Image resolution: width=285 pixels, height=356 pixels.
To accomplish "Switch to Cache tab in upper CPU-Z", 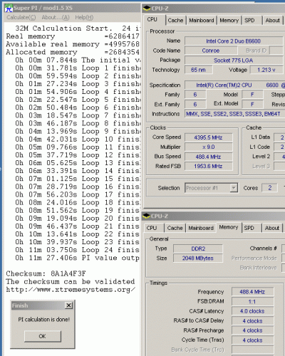I will click(x=175, y=21).
